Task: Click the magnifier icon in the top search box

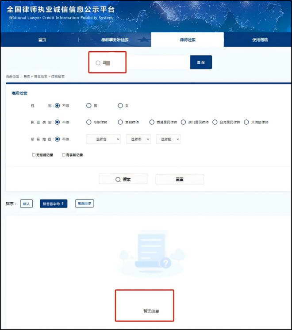Action: [x=98, y=63]
